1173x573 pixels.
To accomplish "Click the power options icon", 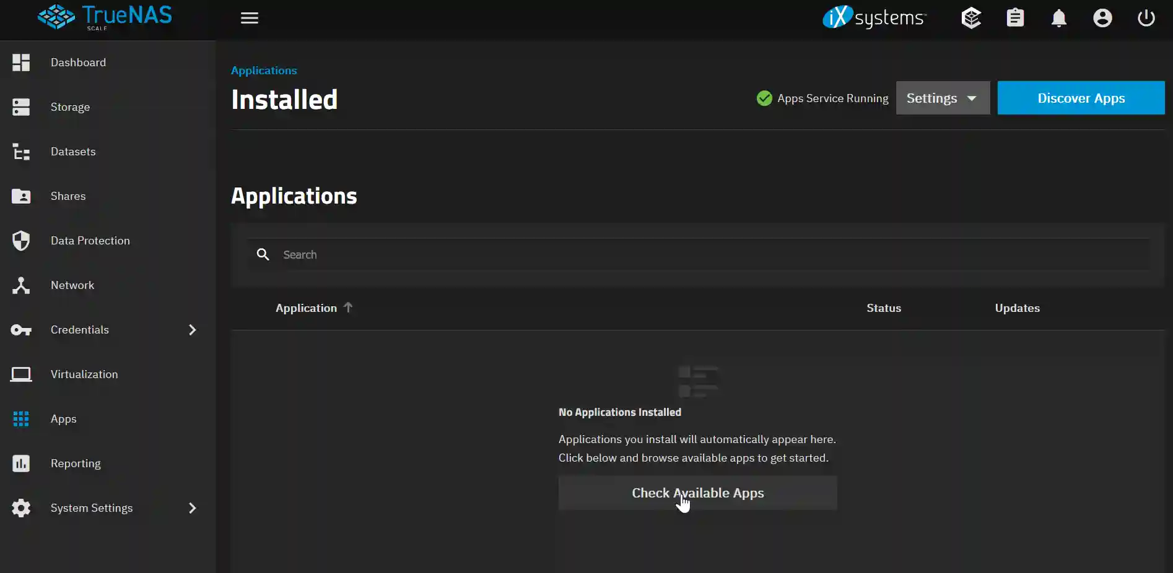I will tap(1146, 18).
